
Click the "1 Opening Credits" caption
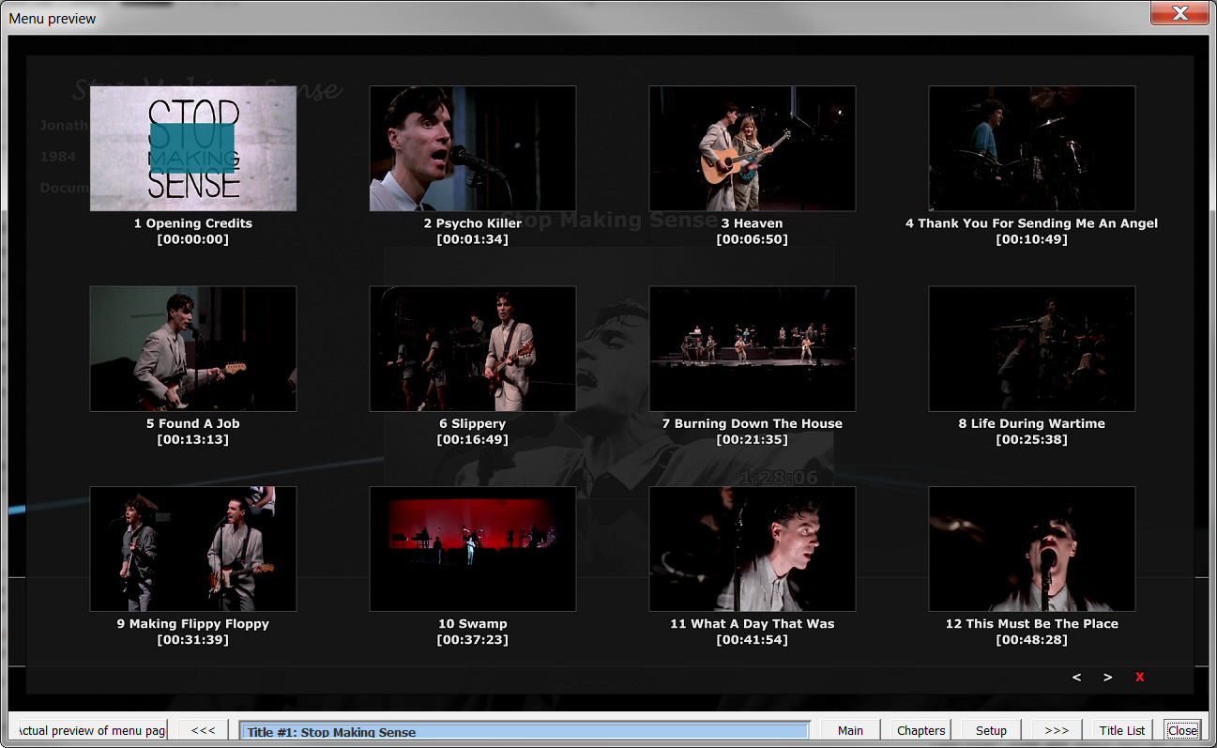click(193, 223)
